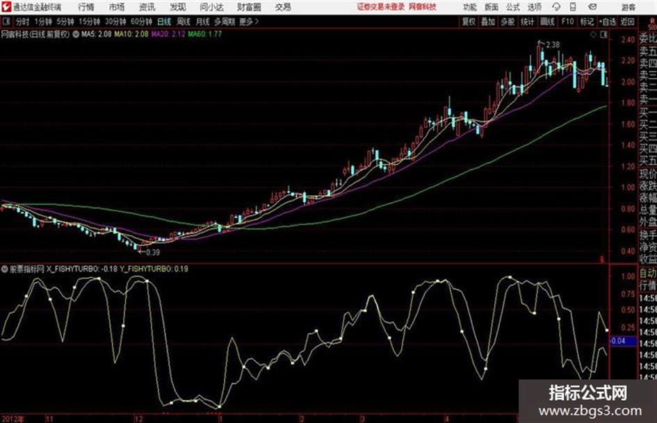Open the 交易 menu
657x423 pixels.
pyautogui.click(x=283, y=7)
